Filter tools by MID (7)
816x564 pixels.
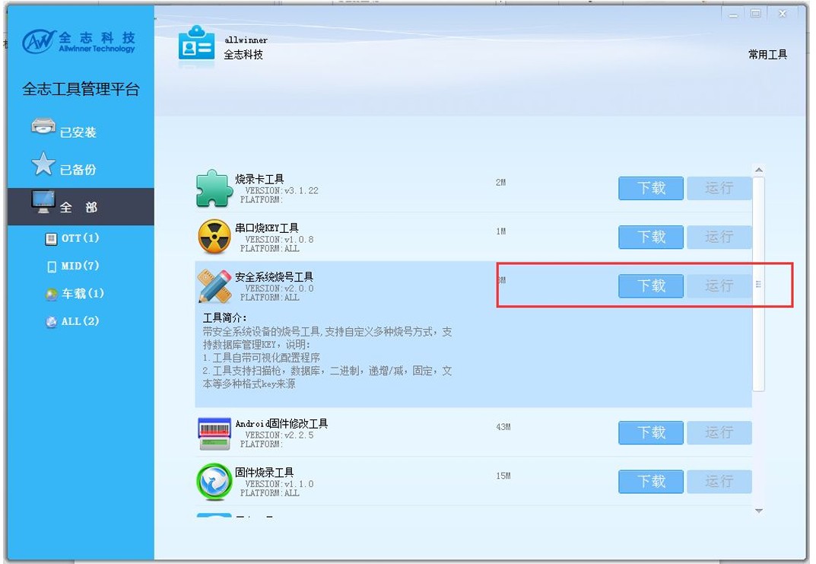point(72,266)
